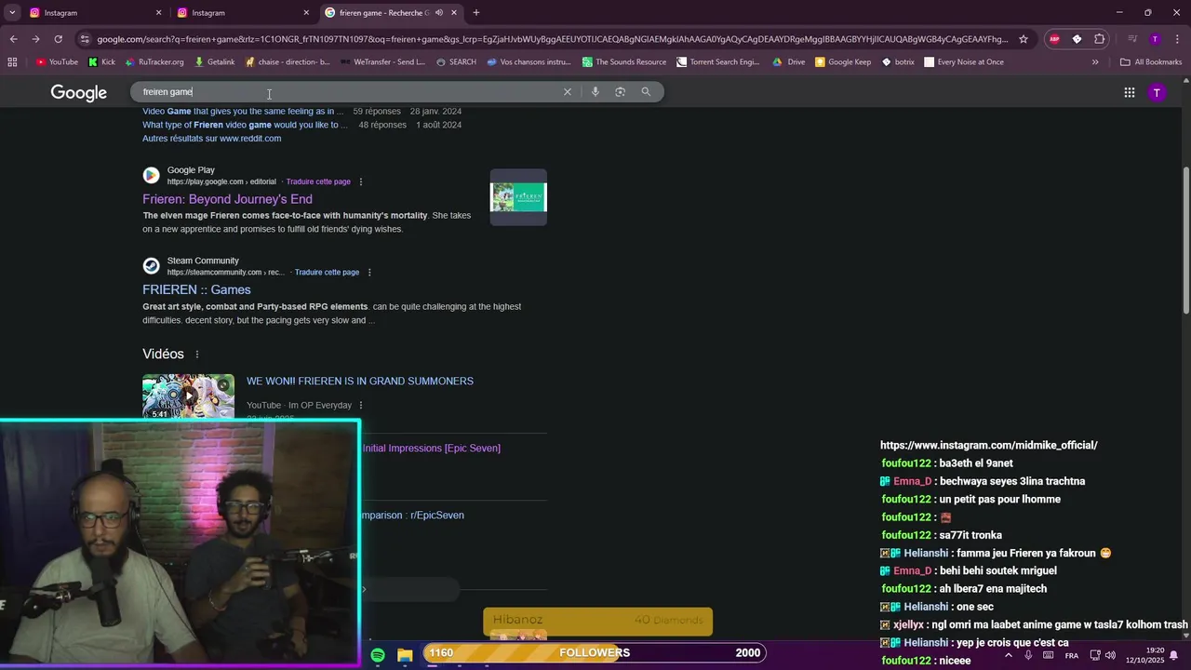1191x670 pixels.
Task: Open WeTransfer bookmark
Action: pyautogui.click(x=383, y=62)
